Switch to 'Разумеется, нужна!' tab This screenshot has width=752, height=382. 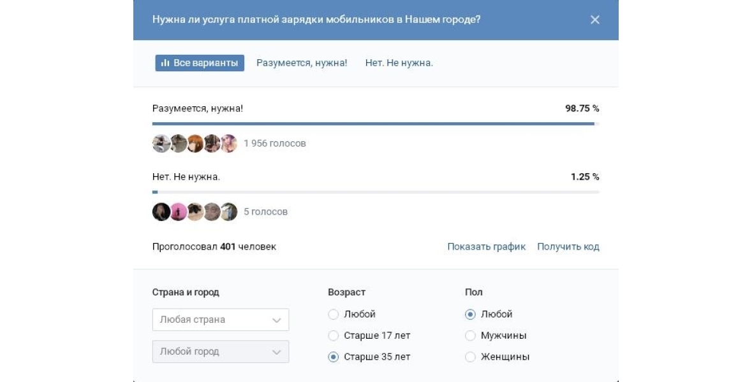302,62
